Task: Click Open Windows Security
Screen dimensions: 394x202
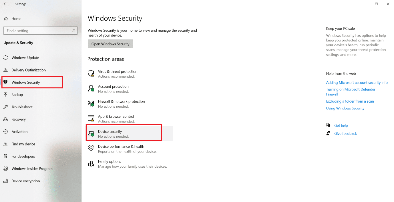Action: pos(110,43)
